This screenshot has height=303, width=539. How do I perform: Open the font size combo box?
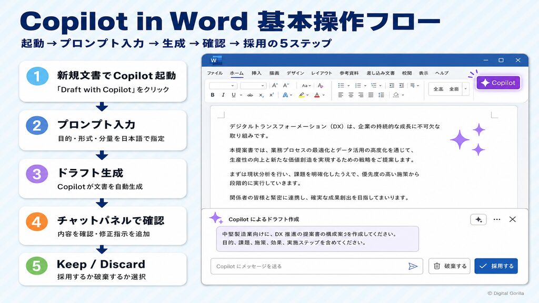(x=253, y=86)
